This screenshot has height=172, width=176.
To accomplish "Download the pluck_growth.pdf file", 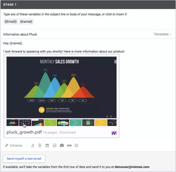I will pos(68,132).
